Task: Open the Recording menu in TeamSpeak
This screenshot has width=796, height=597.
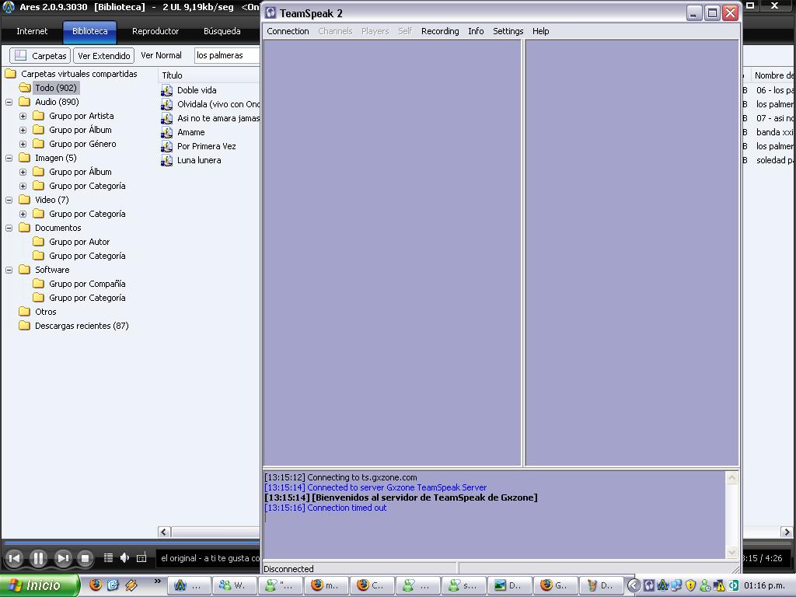Action: [440, 31]
